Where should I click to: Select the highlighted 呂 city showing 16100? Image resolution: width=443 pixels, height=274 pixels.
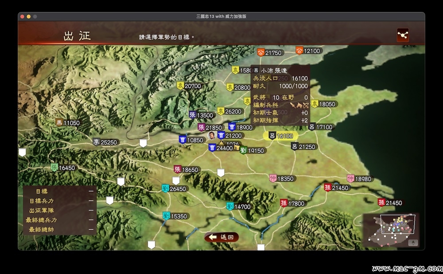280,136
